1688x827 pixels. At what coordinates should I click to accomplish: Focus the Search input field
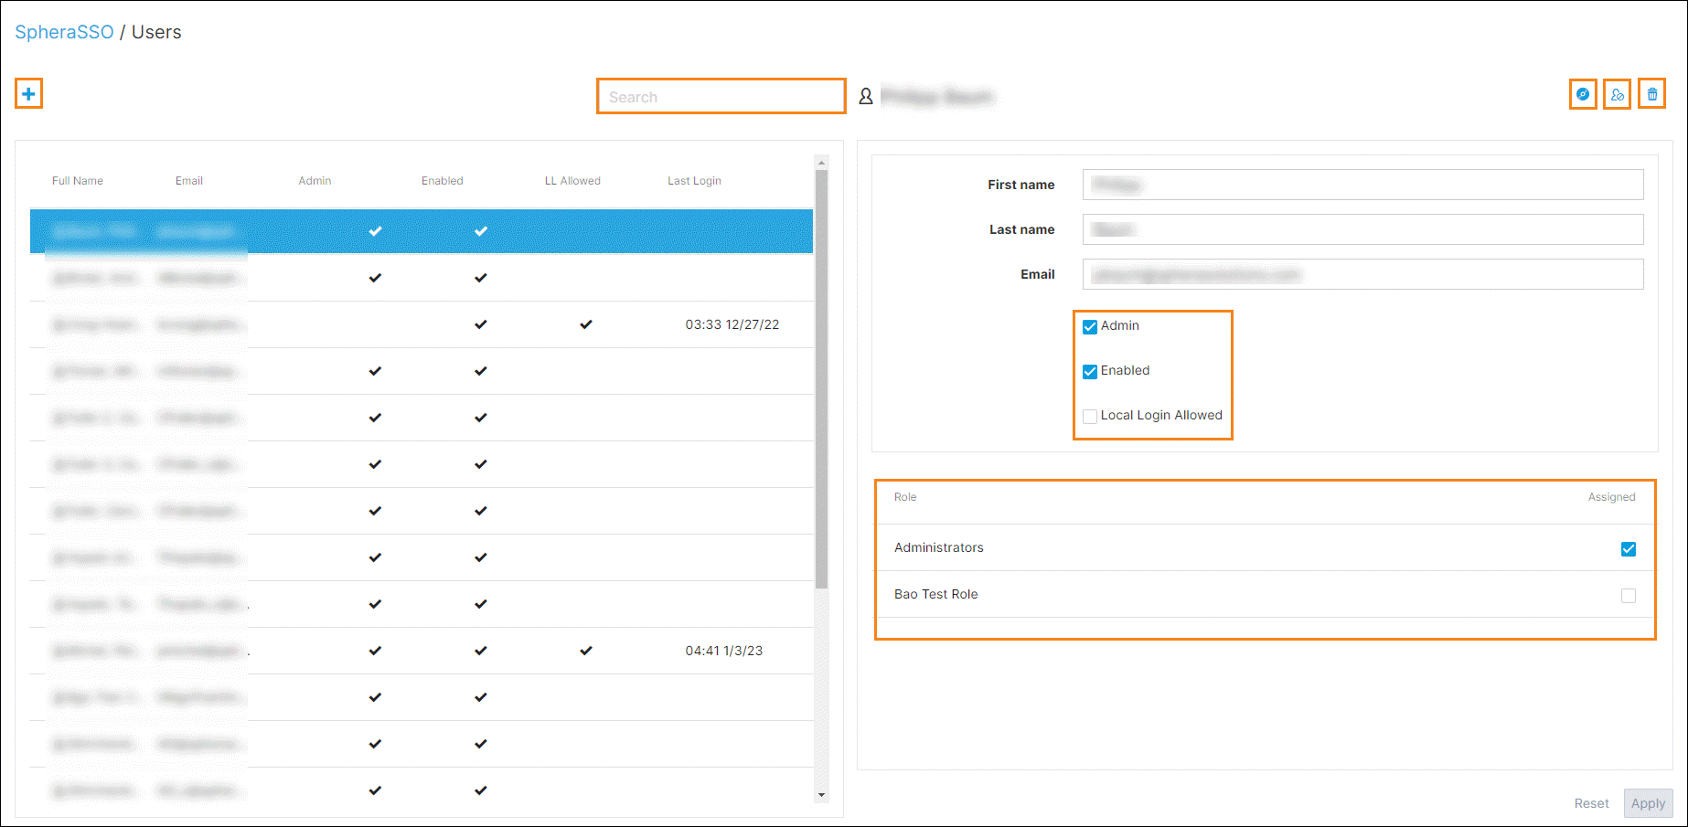[721, 97]
